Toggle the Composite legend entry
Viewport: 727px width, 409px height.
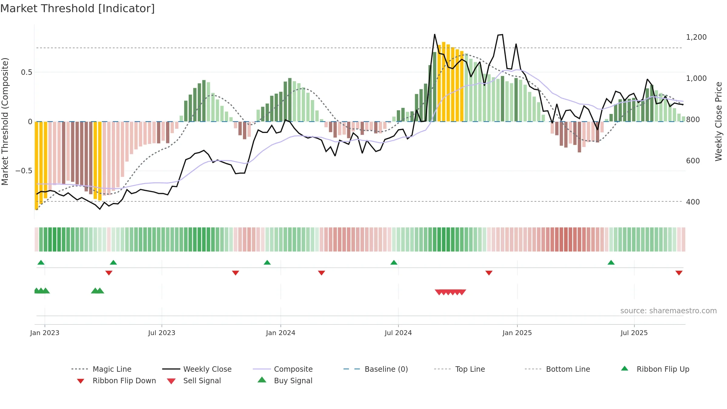pyautogui.click(x=283, y=369)
